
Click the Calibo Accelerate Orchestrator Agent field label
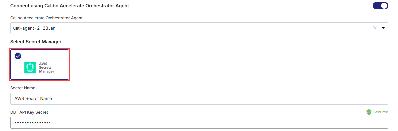pyautogui.click(x=47, y=18)
